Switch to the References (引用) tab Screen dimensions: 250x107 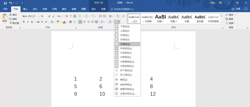(x=54, y=9)
